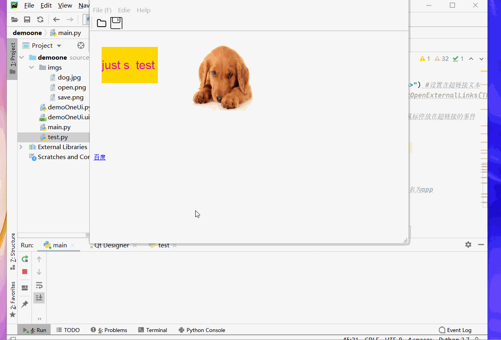The width and height of the screenshot is (501, 340).
Task: Click PyCharm's save all toolbar icon
Action: click(27, 19)
